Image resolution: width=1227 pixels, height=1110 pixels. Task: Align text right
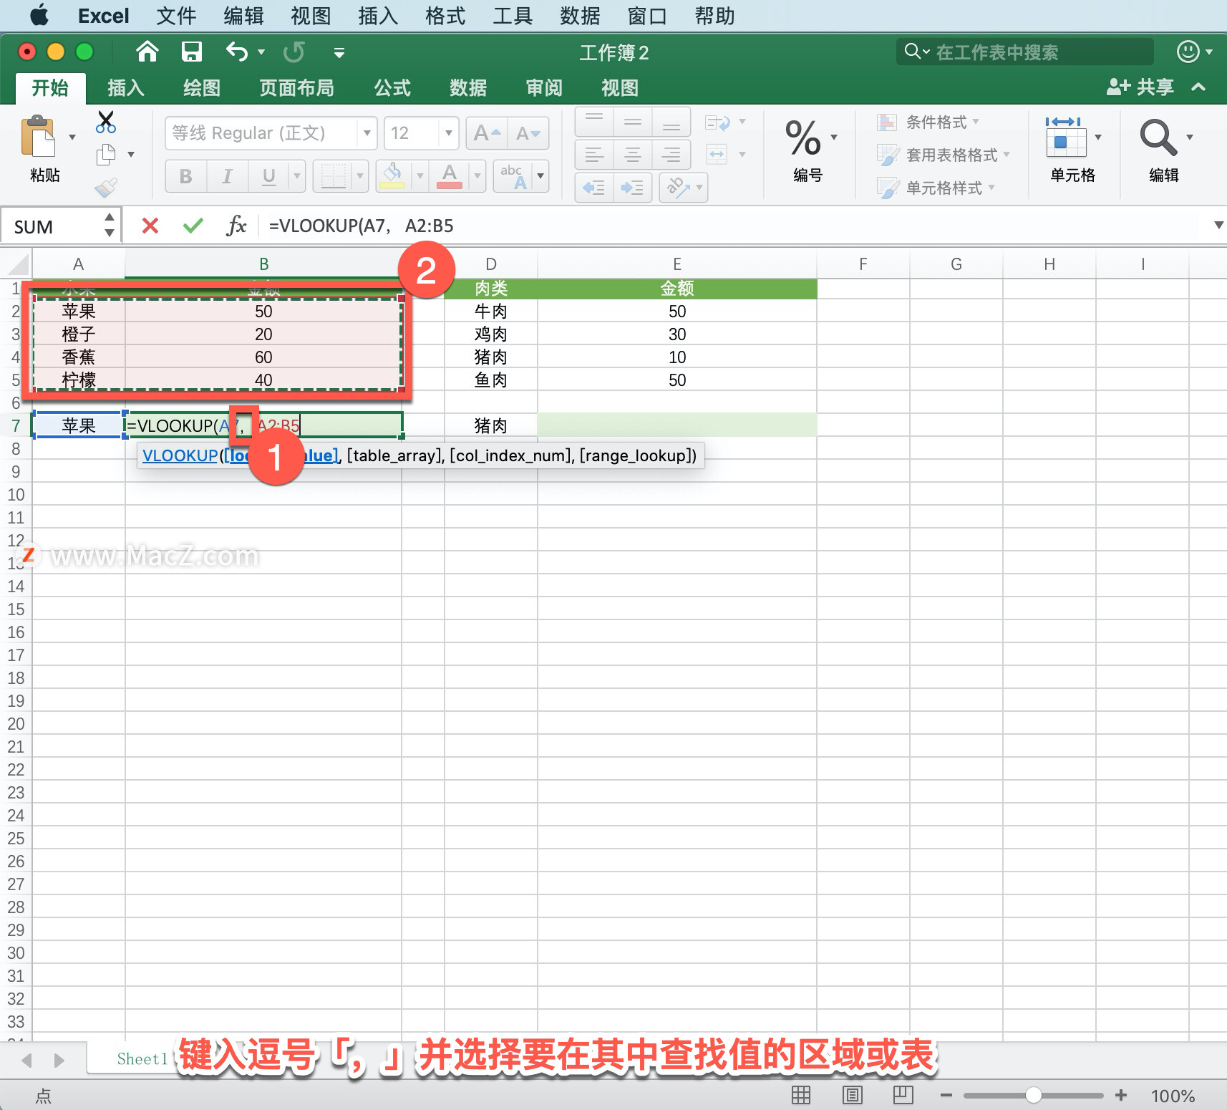(671, 155)
